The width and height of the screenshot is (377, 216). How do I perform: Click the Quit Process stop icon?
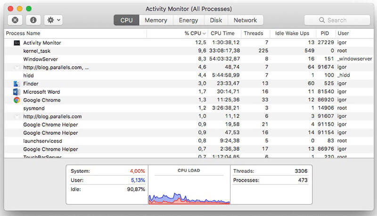(15, 20)
